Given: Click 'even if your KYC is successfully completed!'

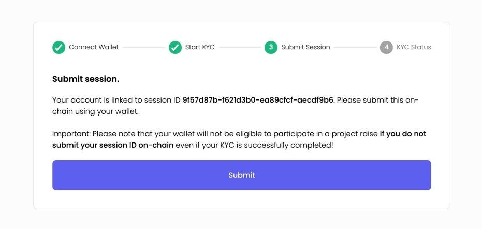Looking at the screenshot, I should (x=254, y=145).
